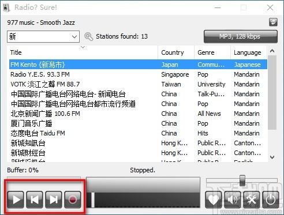Viewport: 284px width, 215px height.
Task: Click the Hits genre cell
Action: [x=203, y=133]
